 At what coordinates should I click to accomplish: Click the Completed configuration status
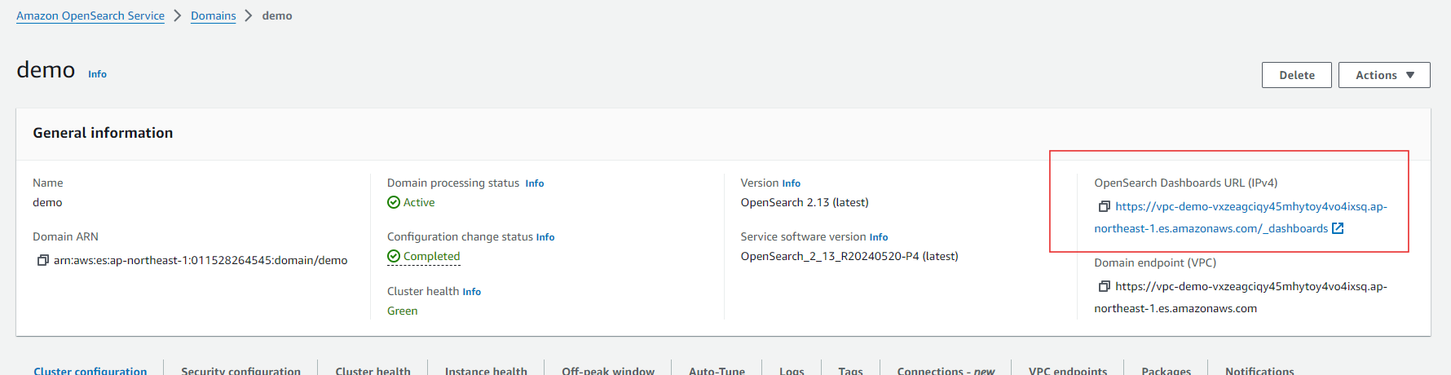431,256
